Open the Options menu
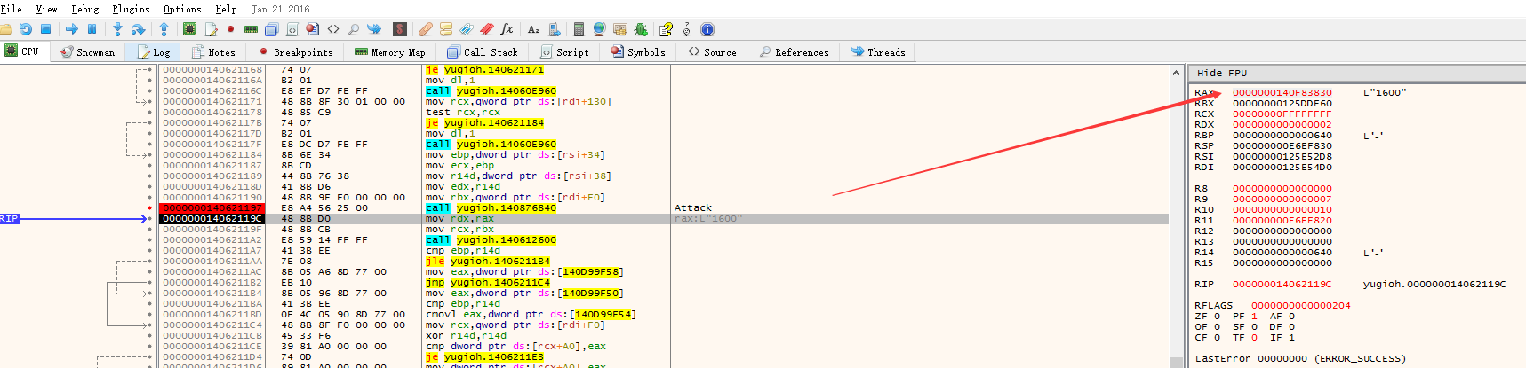 coord(182,9)
